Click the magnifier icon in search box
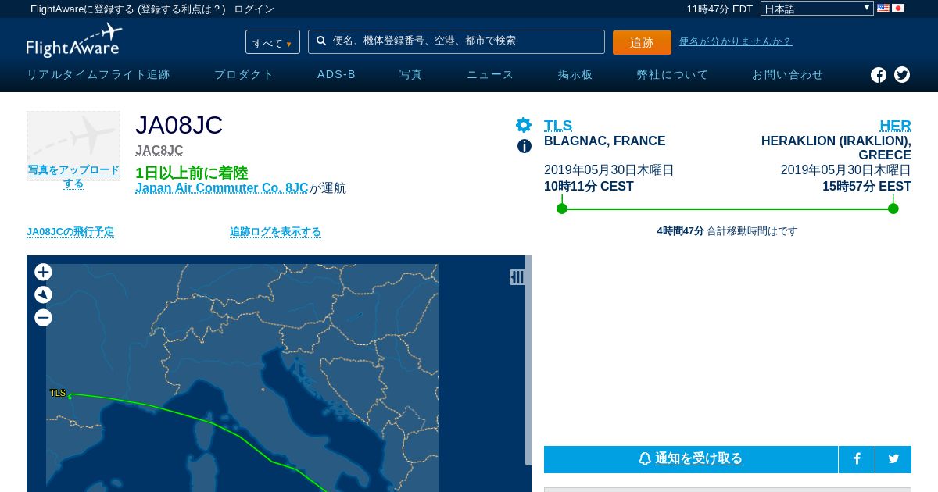Screen dimensions: 938x492 (x=321, y=41)
